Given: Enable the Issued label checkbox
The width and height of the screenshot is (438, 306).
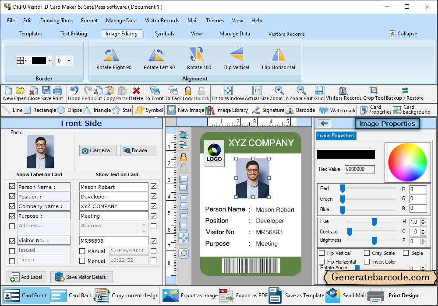Looking at the screenshot, I should (12, 251).
